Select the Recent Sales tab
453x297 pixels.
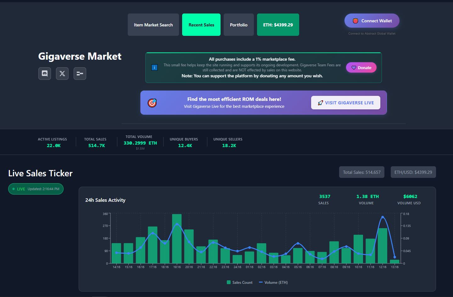(x=201, y=25)
